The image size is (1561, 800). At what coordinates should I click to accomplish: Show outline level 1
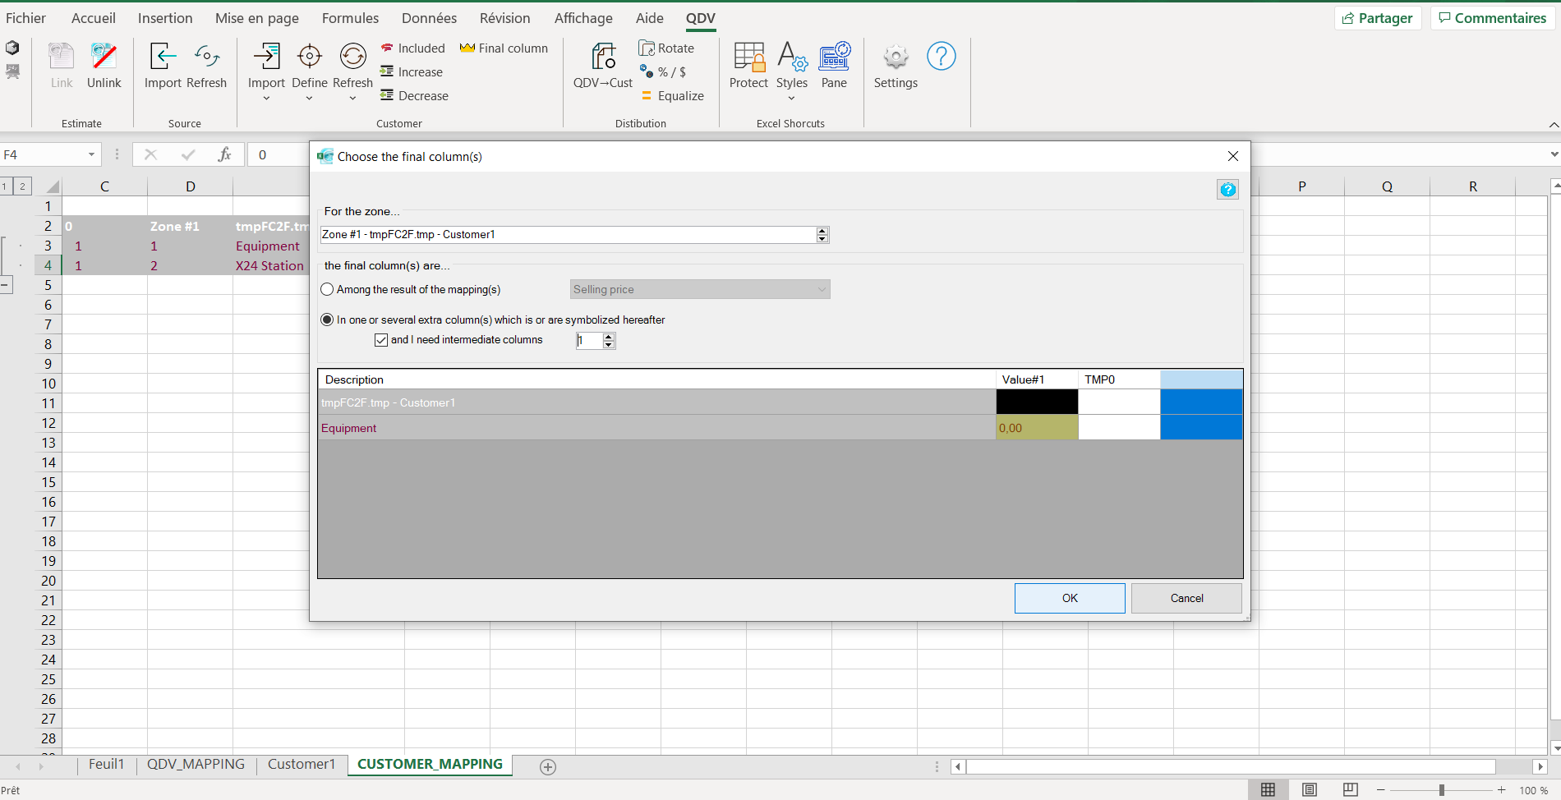coord(5,186)
